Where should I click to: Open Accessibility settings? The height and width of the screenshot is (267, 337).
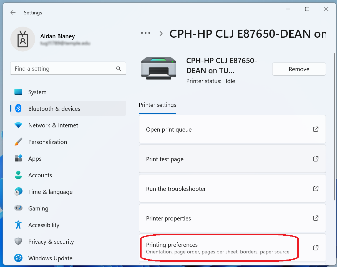(x=68, y=225)
